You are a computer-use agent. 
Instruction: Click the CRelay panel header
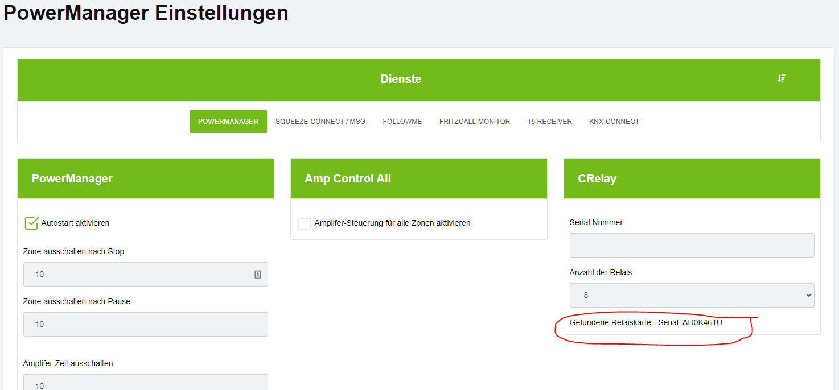[692, 179]
